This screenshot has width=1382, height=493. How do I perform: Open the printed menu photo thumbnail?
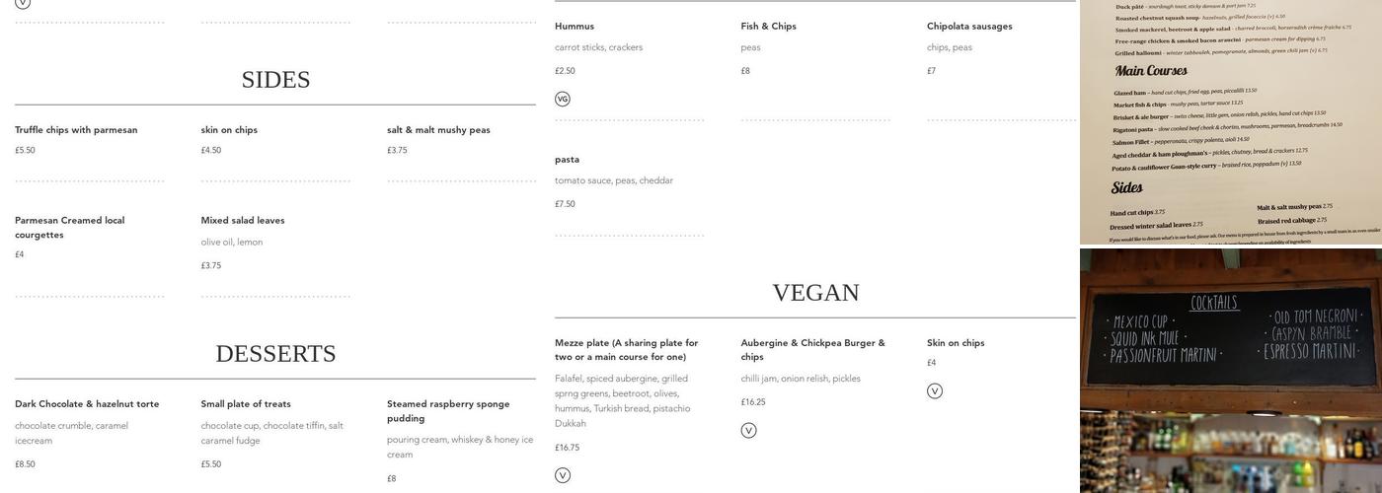(1230, 121)
